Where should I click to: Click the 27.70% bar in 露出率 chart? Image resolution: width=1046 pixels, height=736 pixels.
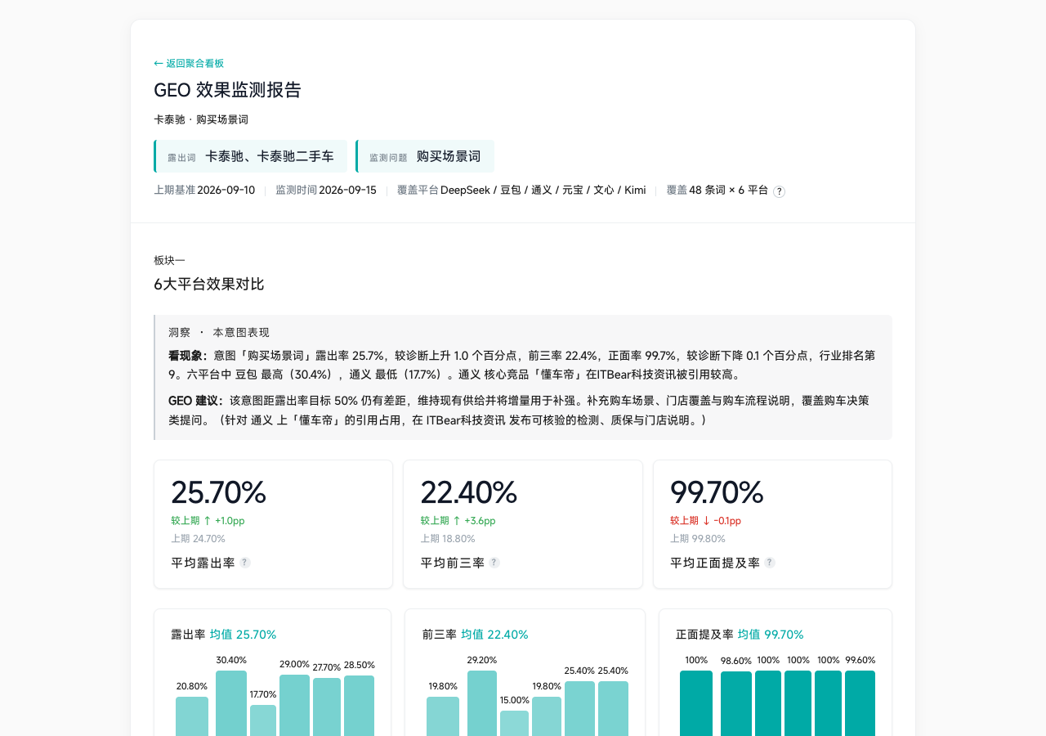point(327,707)
